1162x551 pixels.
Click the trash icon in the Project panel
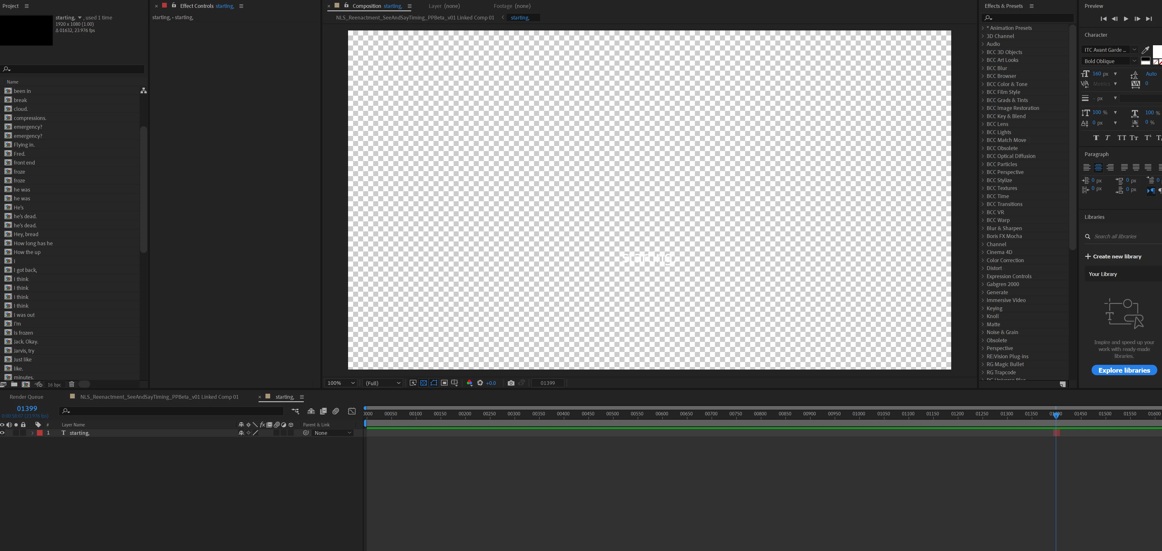[71, 384]
